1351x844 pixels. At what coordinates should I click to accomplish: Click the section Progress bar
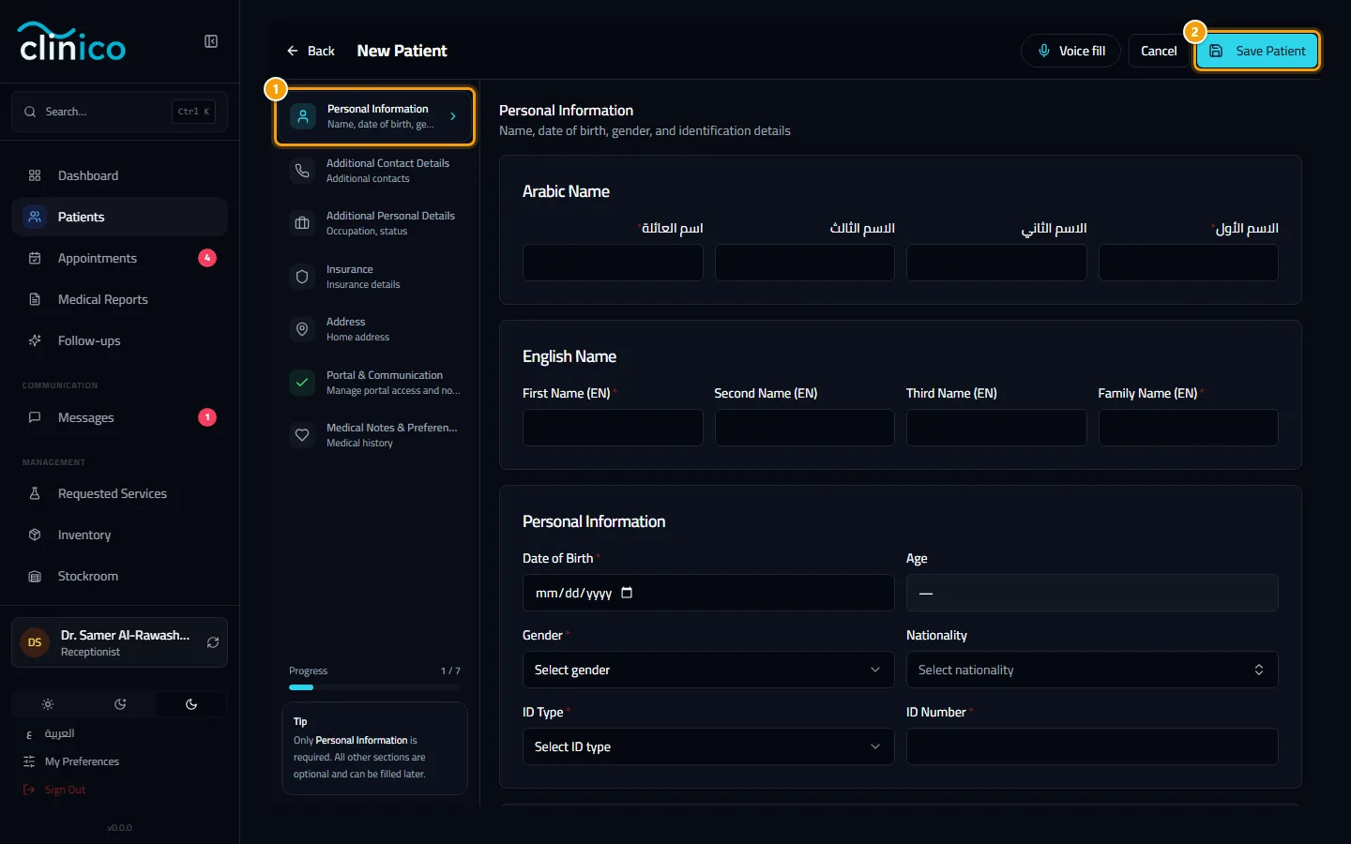point(374,687)
